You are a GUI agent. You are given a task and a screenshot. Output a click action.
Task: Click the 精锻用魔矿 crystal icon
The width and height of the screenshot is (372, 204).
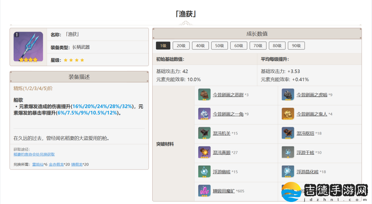coord(204,191)
